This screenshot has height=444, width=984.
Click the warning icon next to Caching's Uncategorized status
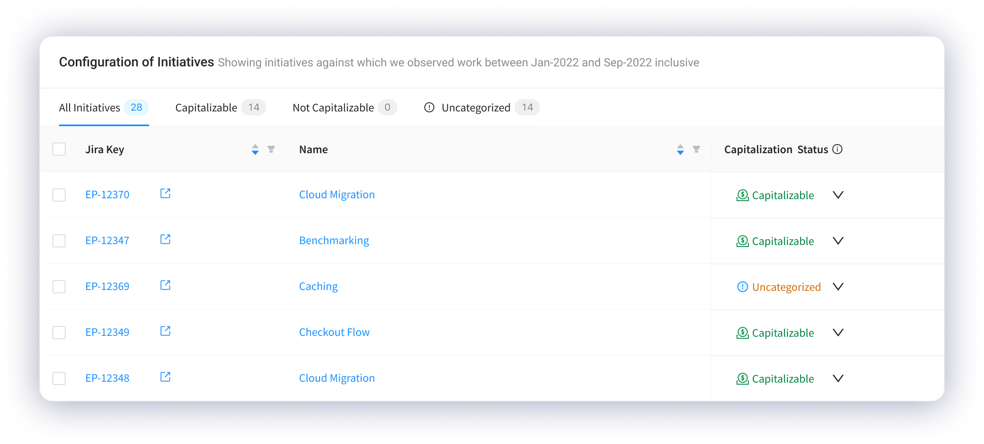pos(741,287)
